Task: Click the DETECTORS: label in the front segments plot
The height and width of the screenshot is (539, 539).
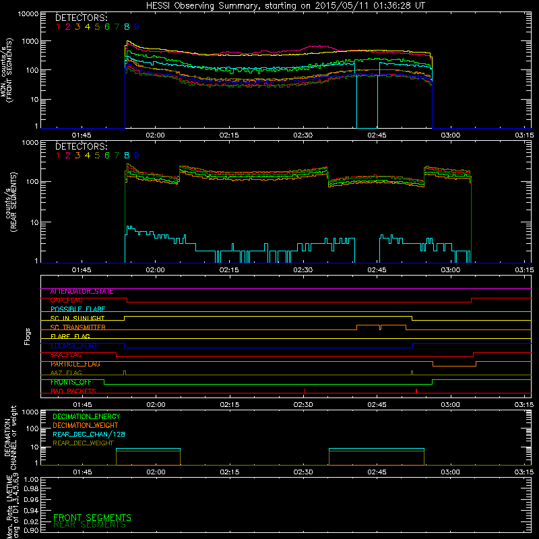Action: [x=82, y=18]
